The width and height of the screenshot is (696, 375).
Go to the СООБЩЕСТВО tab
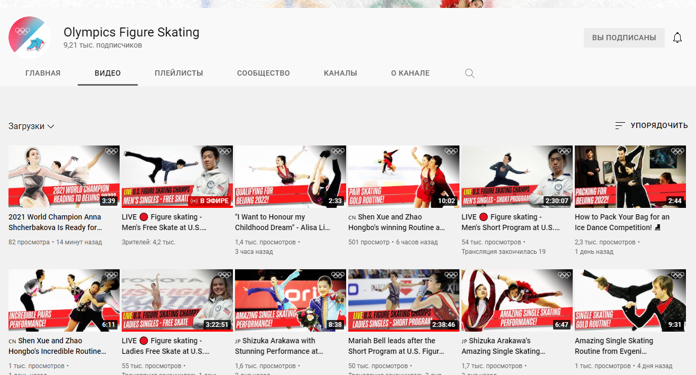coord(263,74)
